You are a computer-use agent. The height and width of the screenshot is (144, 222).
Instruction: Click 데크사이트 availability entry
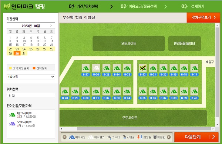point(23,115)
